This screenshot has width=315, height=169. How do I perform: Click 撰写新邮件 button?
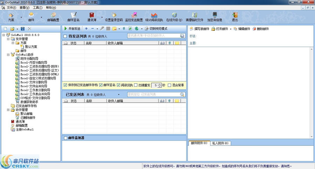tap(199, 29)
